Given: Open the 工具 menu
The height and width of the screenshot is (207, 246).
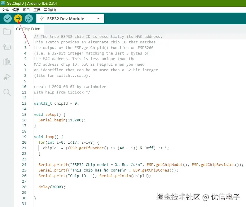Looking at the screenshot, I should click(x=37, y=10).
